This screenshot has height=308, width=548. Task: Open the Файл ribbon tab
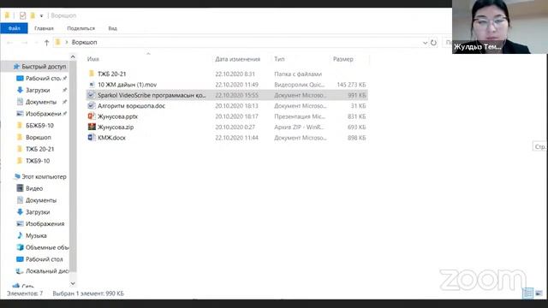pyautogui.click(x=14, y=28)
